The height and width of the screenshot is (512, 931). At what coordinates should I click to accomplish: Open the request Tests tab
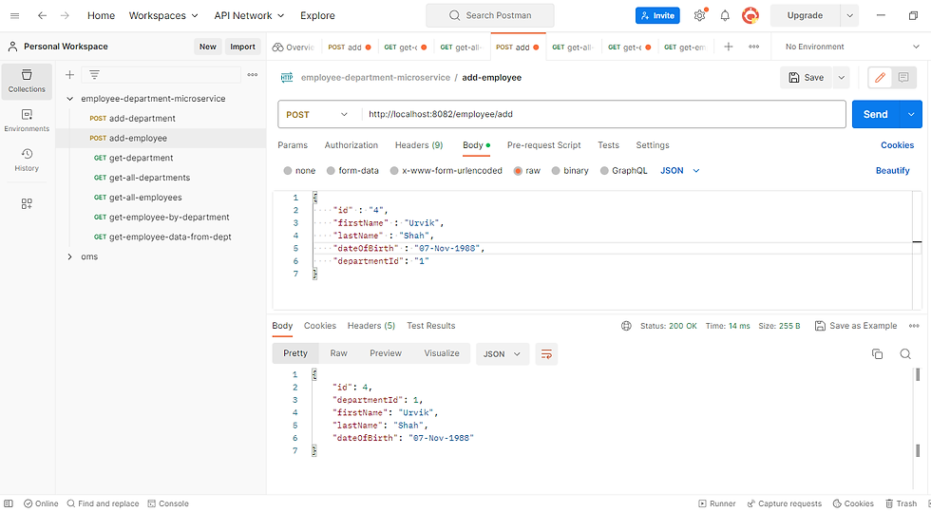[608, 145]
